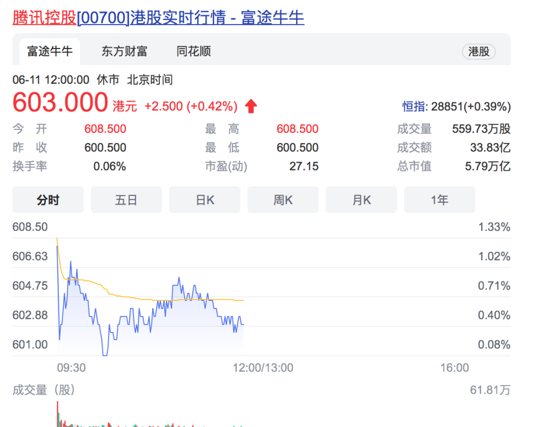The height and width of the screenshot is (427, 551).
Task: Click the 最高 value 608.500
Action: tap(297, 129)
